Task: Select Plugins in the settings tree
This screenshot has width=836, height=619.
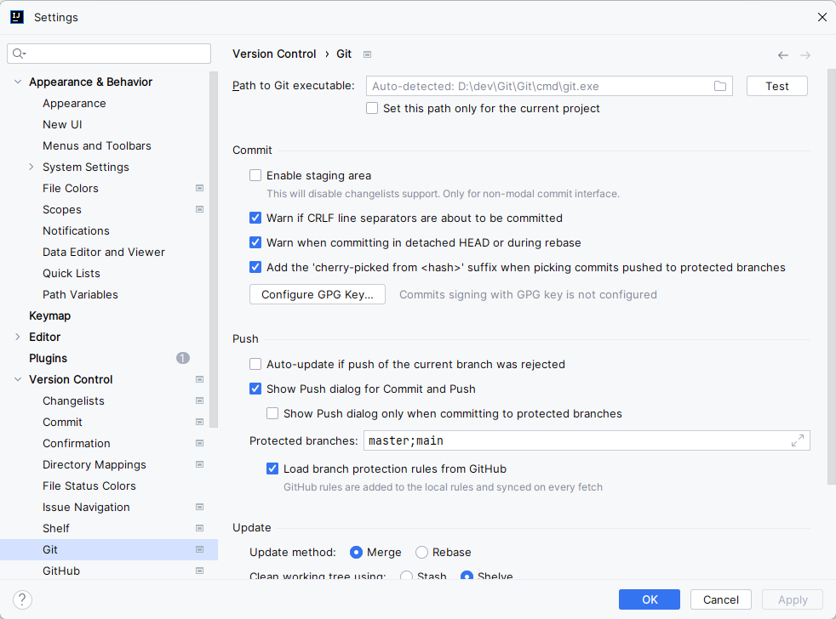Action: (x=48, y=358)
